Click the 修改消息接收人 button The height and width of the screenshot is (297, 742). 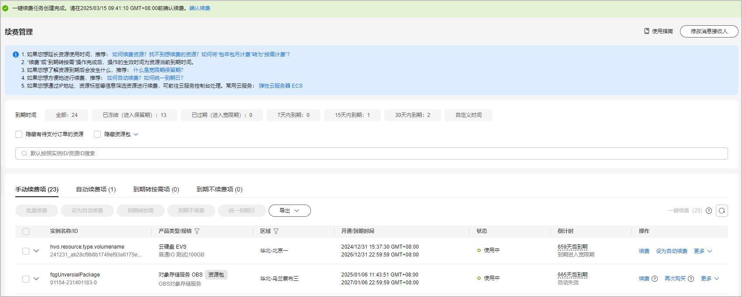[709, 31]
